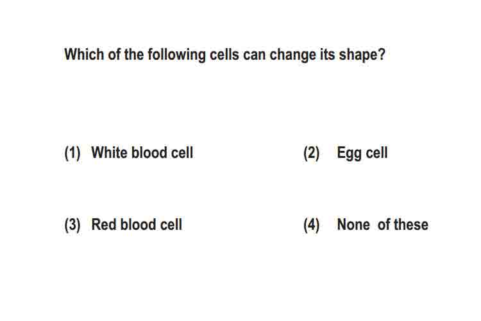Screen dimensions: 481x321
Task: Pick the Red blood cell answer
Action: [x=137, y=225]
